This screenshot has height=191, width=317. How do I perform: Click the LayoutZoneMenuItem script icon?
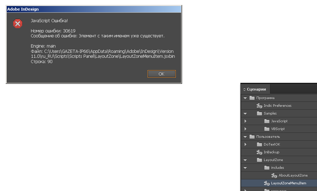267,183
